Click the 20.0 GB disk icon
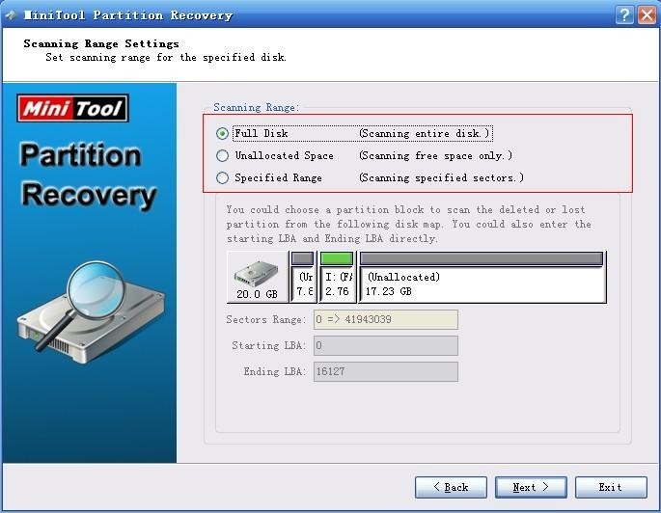 pos(258,277)
